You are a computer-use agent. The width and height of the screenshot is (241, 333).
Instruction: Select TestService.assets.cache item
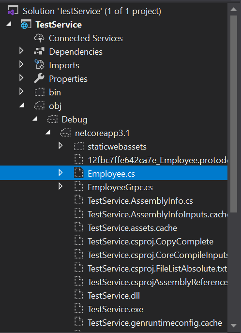tap(132, 228)
